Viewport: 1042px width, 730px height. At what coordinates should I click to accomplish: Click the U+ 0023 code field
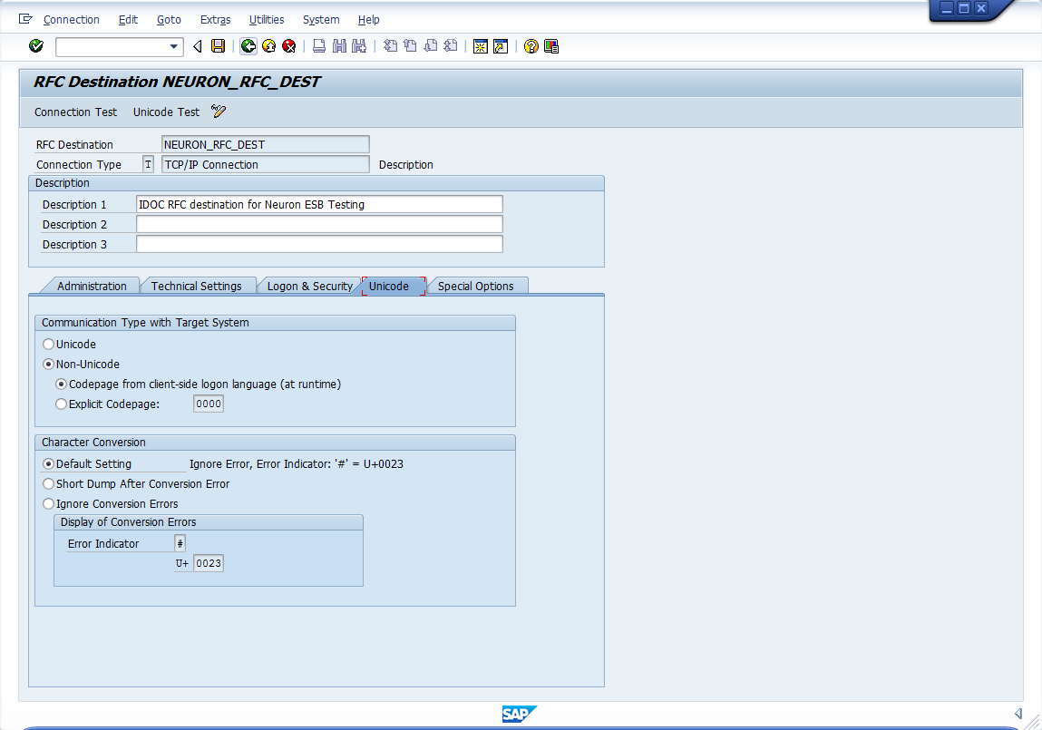coord(209,563)
